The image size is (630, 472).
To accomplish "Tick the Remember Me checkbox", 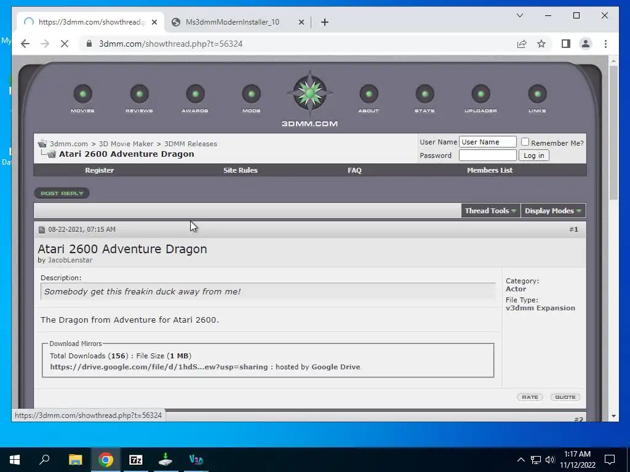I will pos(525,142).
